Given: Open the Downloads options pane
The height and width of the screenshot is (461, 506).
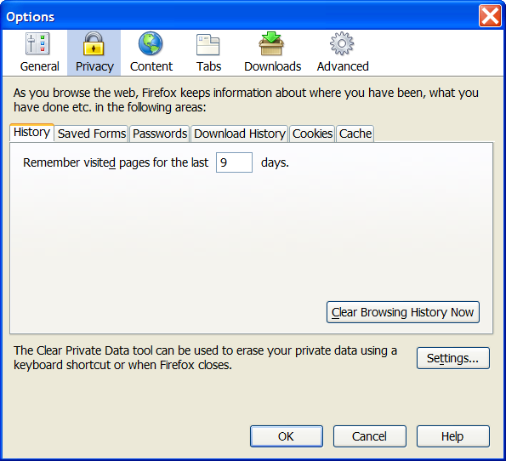Looking at the screenshot, I should coord(272,53).
